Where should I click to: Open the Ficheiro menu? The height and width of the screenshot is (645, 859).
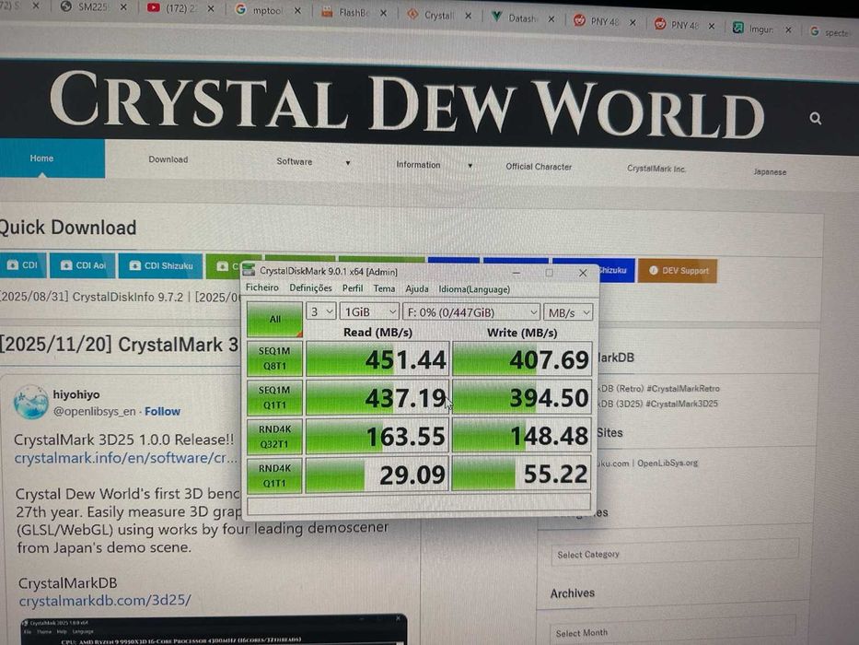click(x=261, y=287)
